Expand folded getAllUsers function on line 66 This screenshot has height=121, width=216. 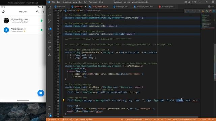point(61,18)
